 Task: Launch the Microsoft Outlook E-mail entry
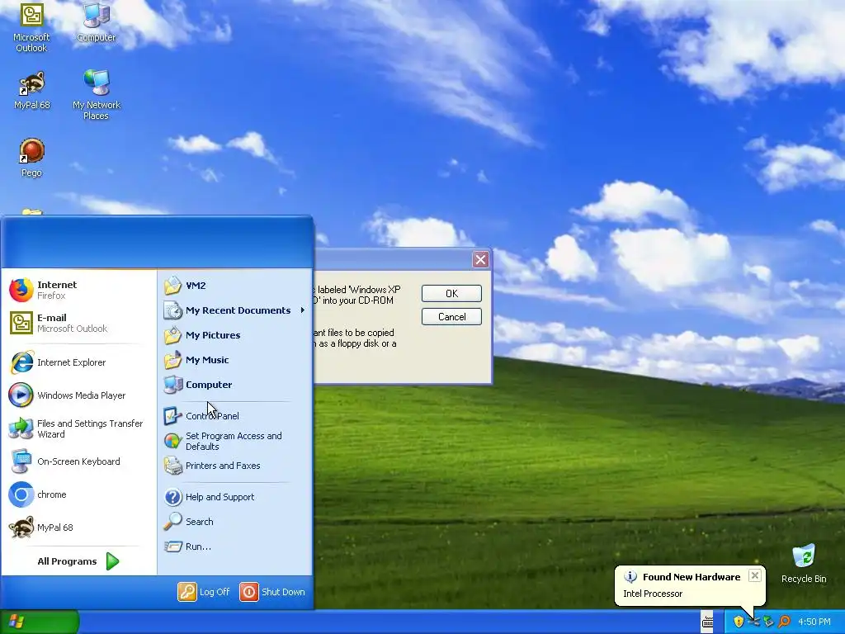click(78, 323)
